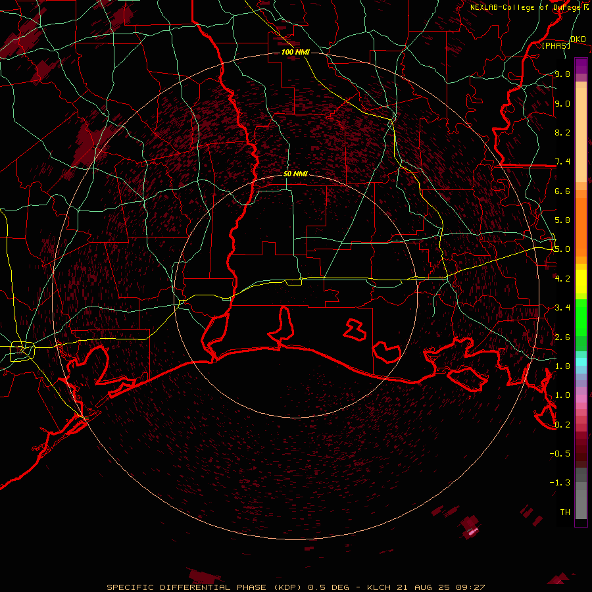Pick the pink color bar segment
592x592 pixels.
pyautogui.click(x=581, y=398)
